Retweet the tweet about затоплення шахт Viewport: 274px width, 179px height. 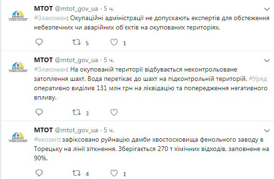(x=77, y=112)
